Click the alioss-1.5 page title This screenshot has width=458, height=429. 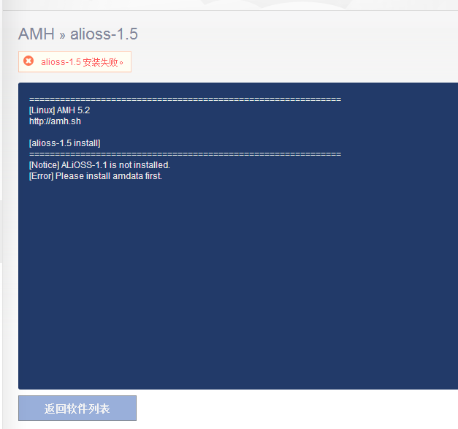(x=104, y=34)
